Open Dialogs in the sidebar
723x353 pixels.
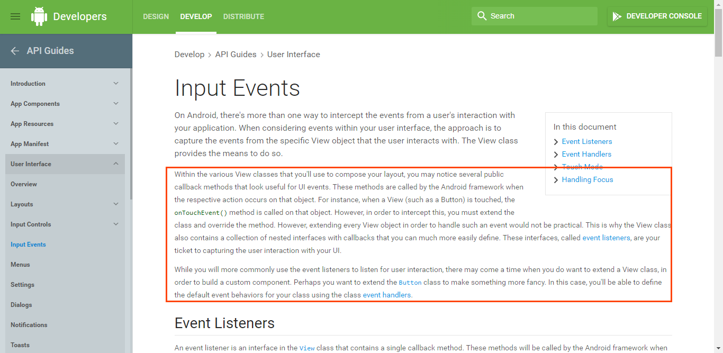(21, 305)
